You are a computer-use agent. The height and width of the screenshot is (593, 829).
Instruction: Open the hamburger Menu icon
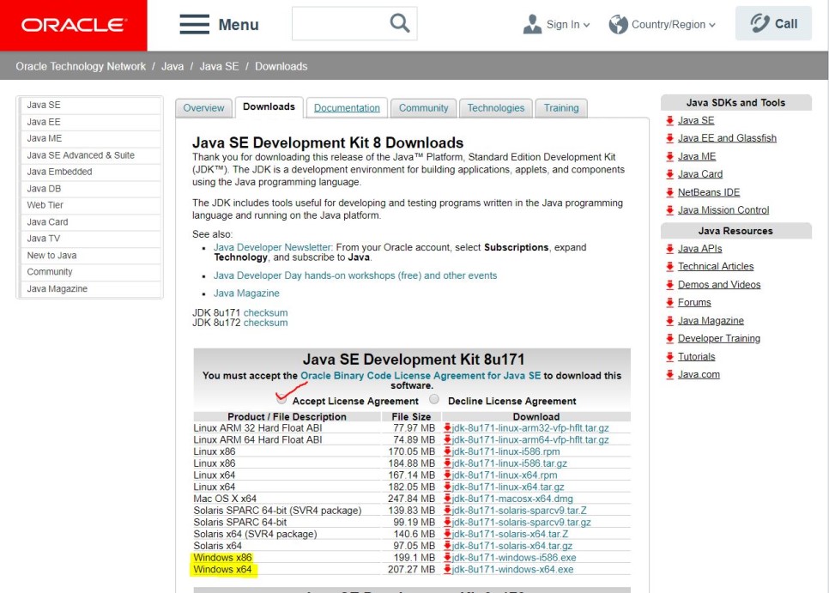pyautogui.click(x=194, y=24)
